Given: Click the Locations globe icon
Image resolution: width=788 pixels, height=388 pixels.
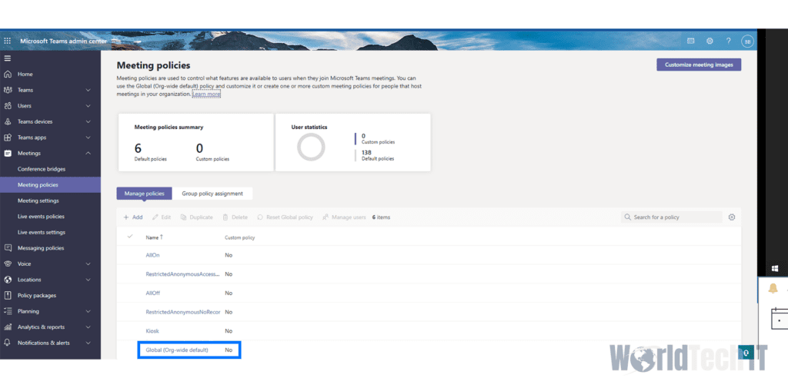Looking at the screenshot, I should [x=8, y=280].
